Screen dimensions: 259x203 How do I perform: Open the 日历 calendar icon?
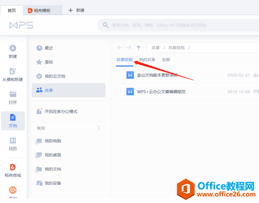click(x=13, y=141)
